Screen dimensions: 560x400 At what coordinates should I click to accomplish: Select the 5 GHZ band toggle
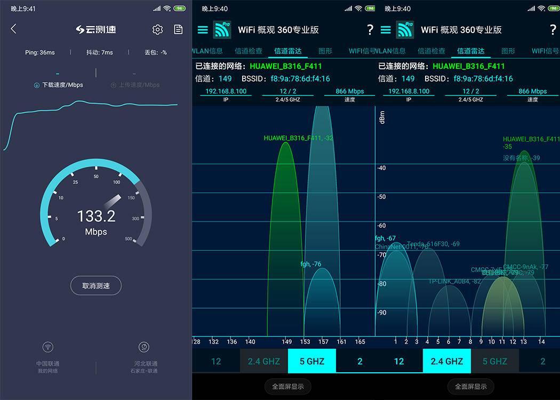pyautogui.click(x=311, y=361)
